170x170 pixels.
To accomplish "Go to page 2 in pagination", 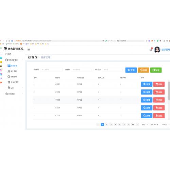I will 107,124.
